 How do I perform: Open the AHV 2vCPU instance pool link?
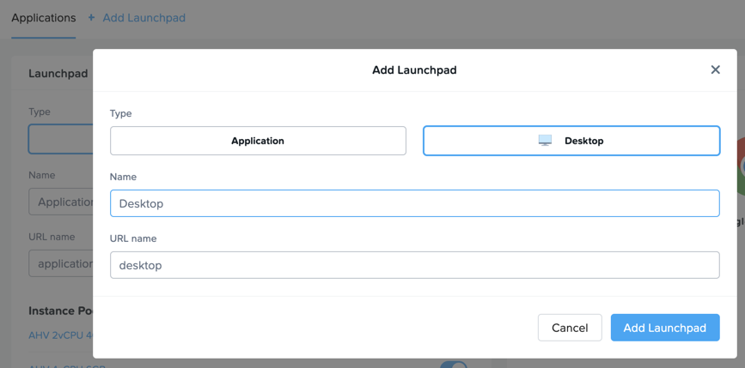pos(60,335)
